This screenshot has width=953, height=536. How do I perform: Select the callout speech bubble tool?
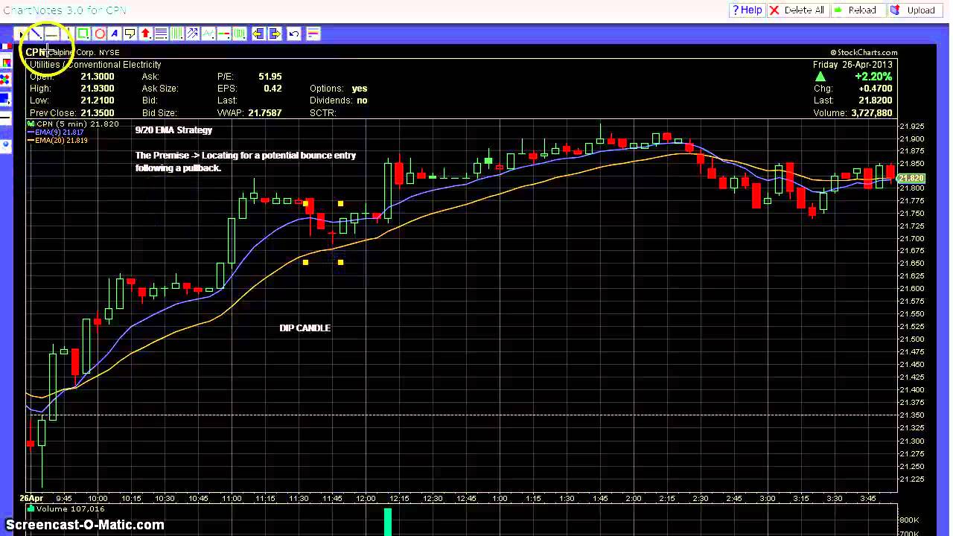tap(130, 33)
